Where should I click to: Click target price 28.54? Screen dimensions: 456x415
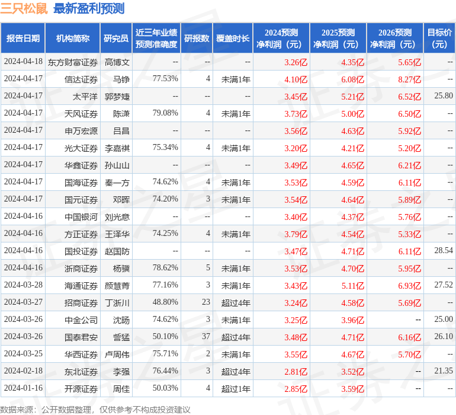[444, 250]
